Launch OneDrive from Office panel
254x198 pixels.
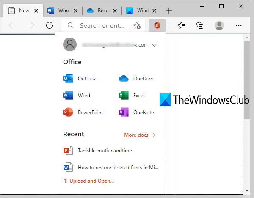[136, 79]
